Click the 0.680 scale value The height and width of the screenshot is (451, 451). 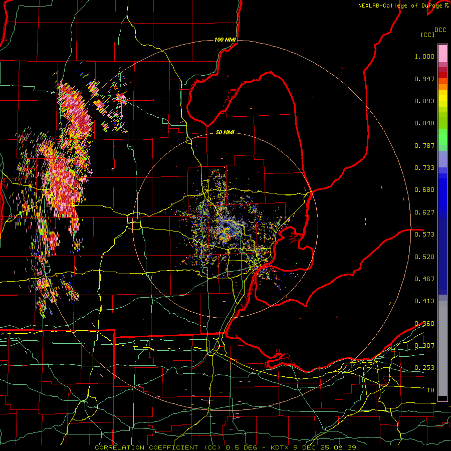[x=424, y=190]
